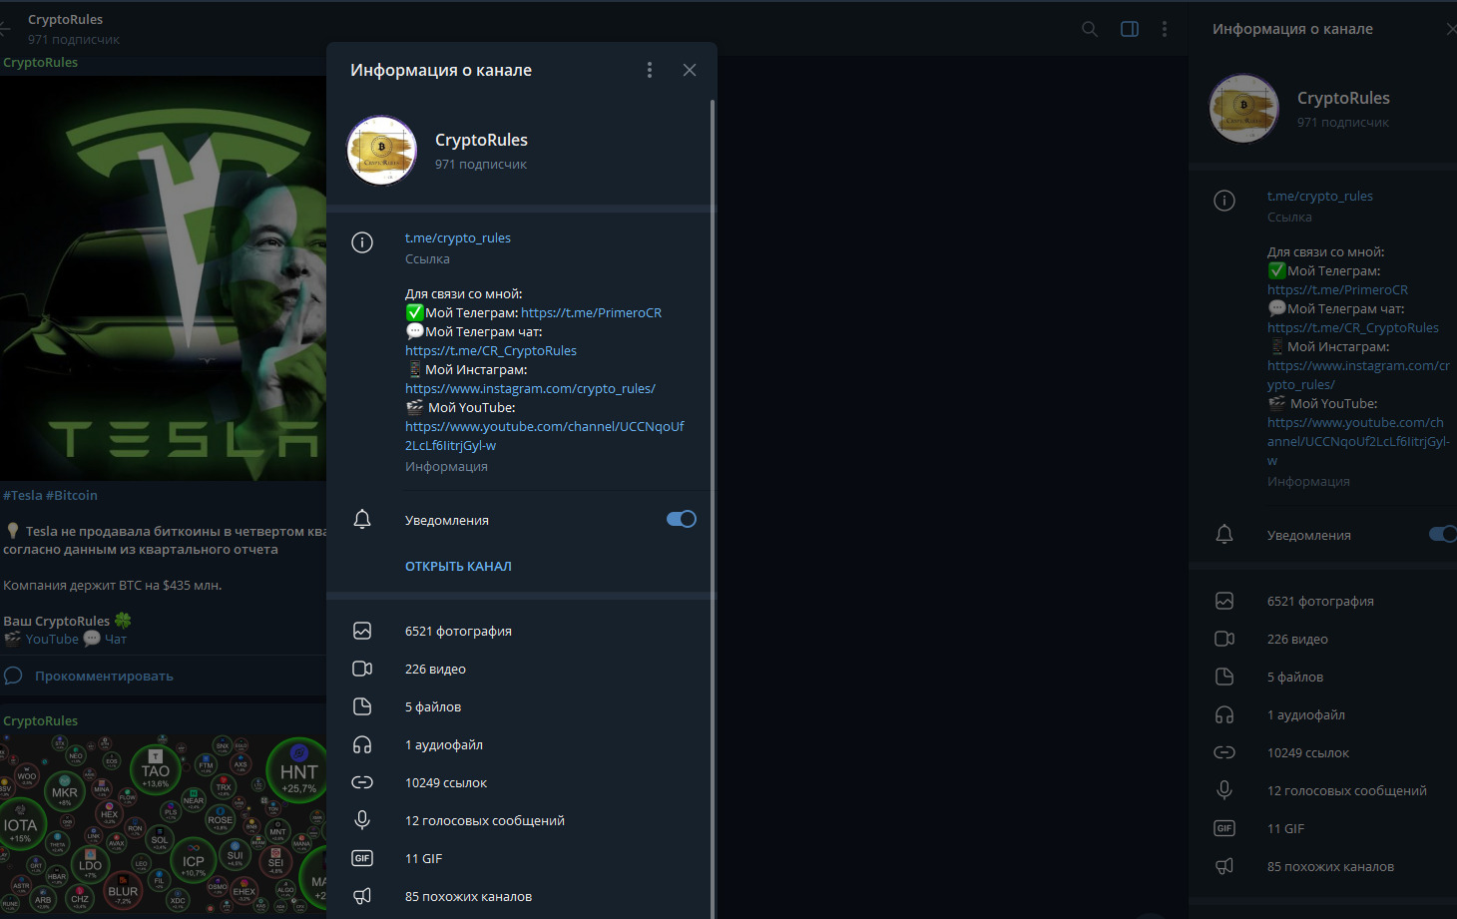Open the crypto bubbles image post
The height and width of the screenshot is (919, 1457).
coord(163,824)
